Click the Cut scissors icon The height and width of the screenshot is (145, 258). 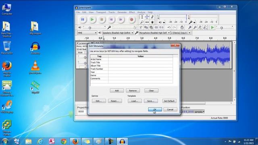[141, 27]
